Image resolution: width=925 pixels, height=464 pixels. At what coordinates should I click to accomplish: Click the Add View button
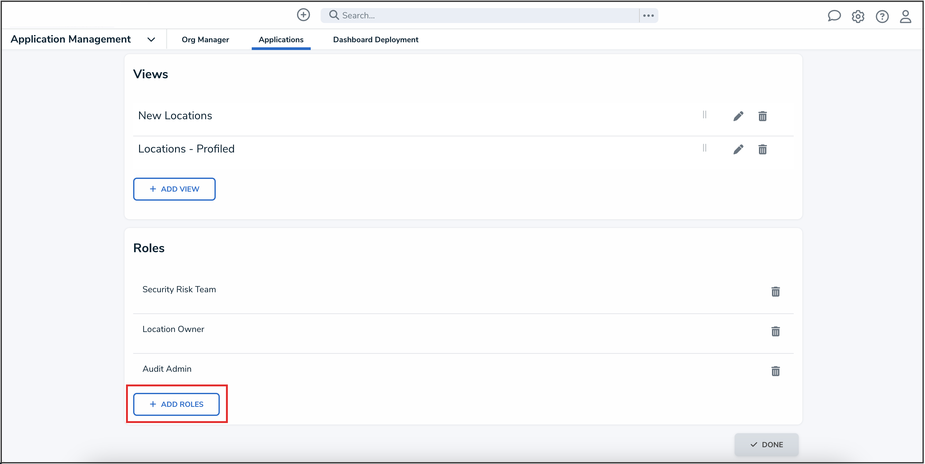(x=174, y=189)
